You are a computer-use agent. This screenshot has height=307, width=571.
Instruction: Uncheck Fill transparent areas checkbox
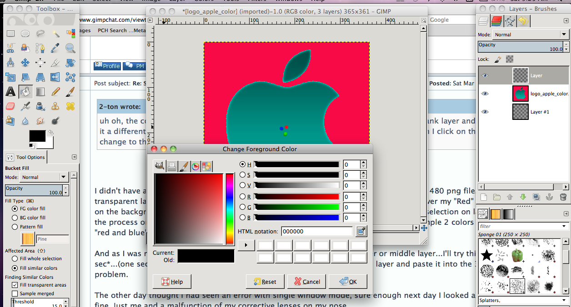(x=15, y=285)
